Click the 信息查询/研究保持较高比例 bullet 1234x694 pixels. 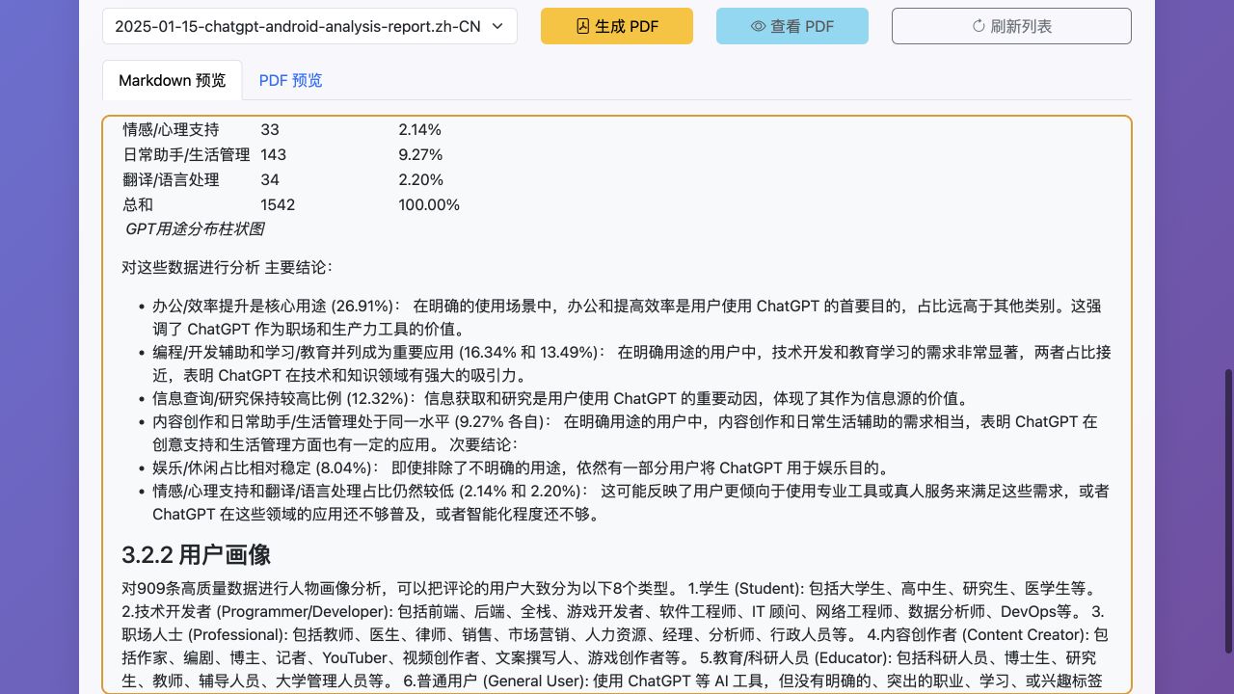[x=560, y=398]
